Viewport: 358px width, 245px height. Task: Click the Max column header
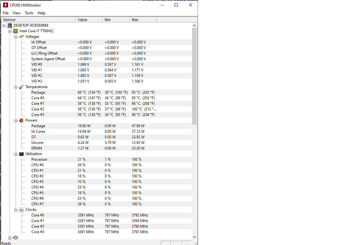[143, 20]
